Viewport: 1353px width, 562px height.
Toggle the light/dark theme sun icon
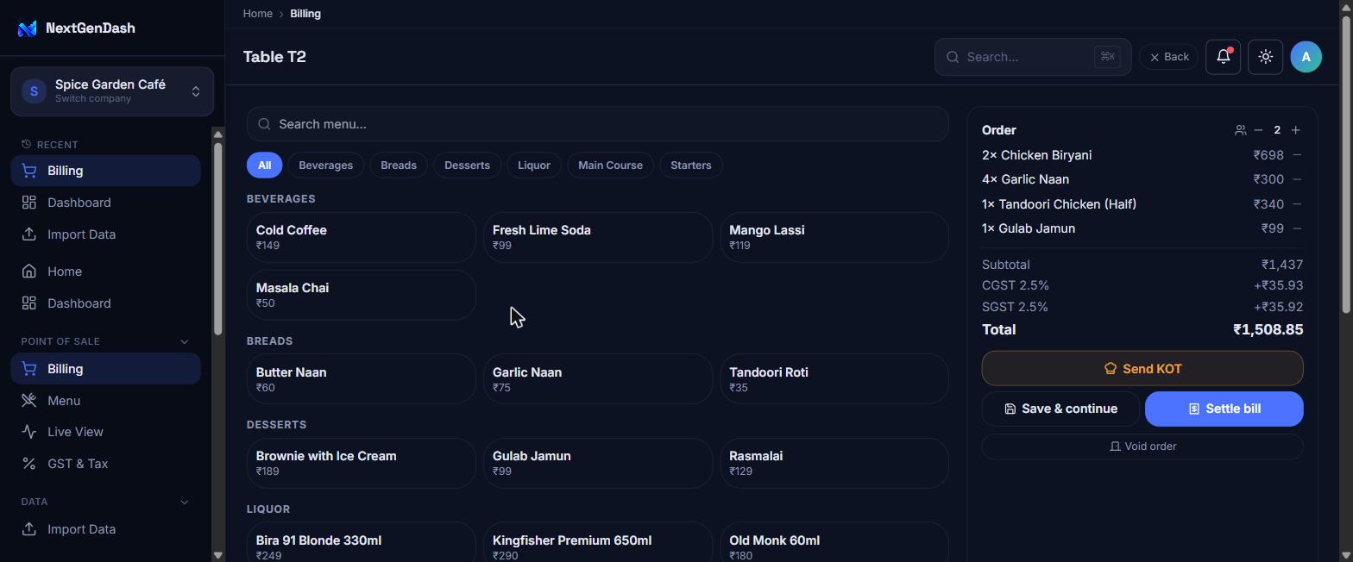pyautogui.click(x=1265, y=57)
